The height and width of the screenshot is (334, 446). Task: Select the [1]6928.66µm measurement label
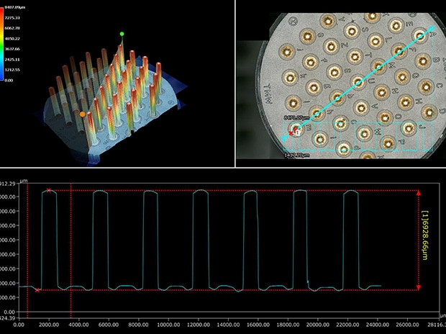click(427, 240)
